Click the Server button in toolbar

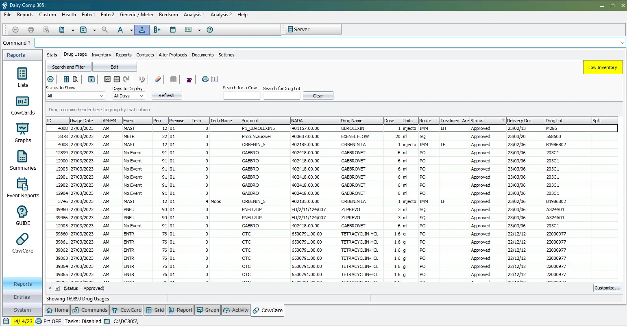(x=312, y=30)
